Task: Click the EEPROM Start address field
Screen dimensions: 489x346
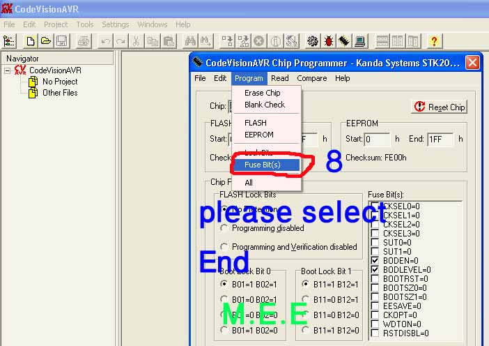Action: (x=377, y=139)
